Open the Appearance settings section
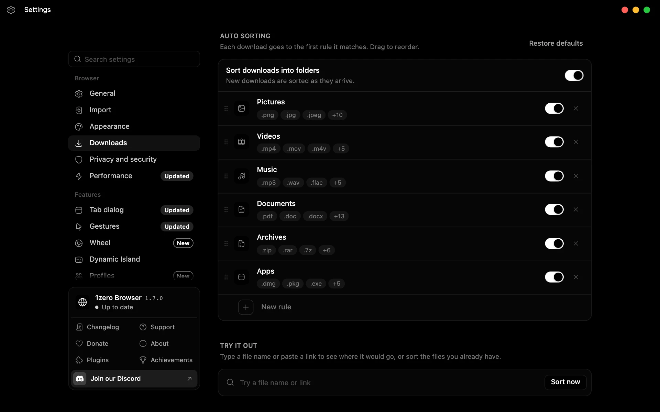The height and width of the screenshot is (412, 660). pos(134,126)
